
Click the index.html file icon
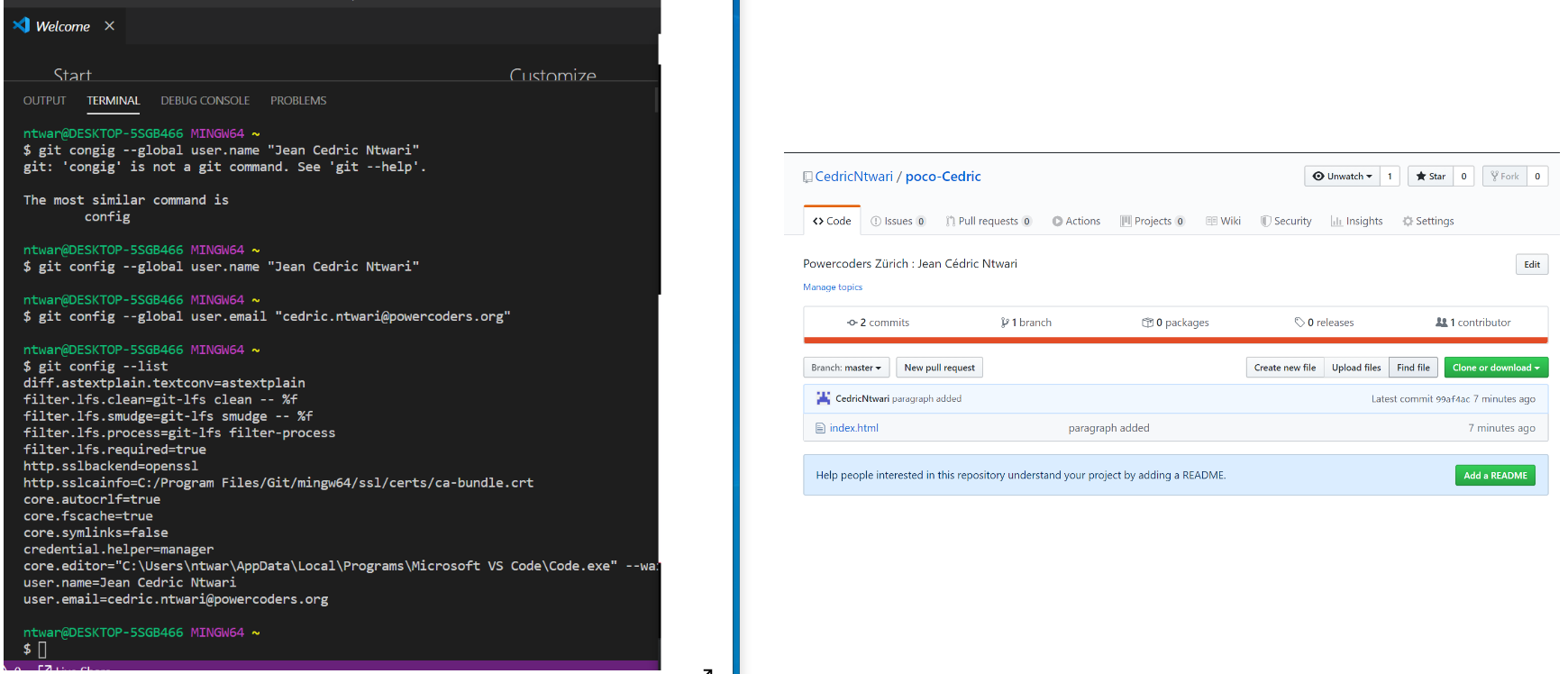820,428
